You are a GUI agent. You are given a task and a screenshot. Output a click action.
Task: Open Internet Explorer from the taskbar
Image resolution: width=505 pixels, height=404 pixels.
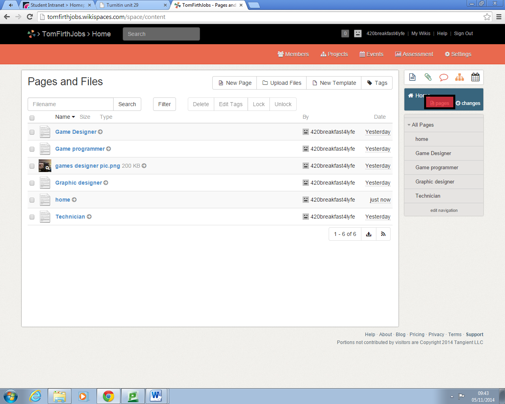pos(36,396)
